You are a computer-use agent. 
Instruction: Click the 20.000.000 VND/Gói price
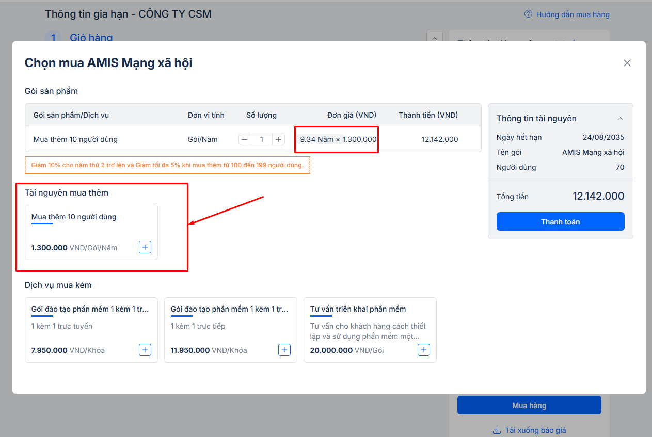pos(347,350)
